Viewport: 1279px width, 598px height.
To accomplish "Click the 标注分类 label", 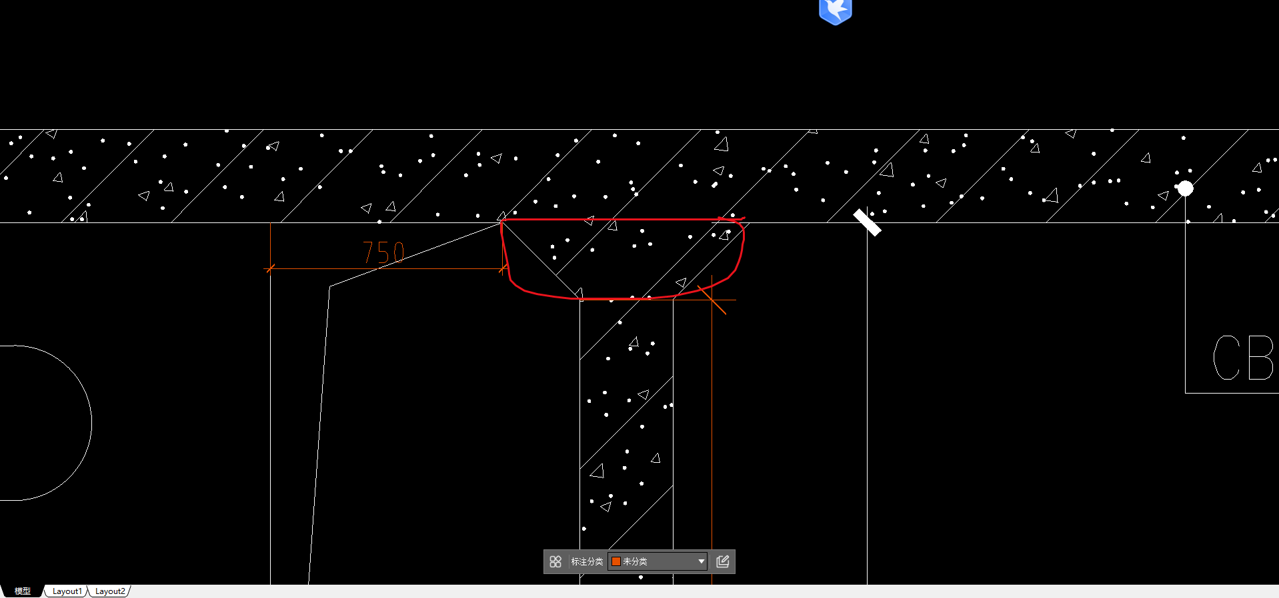I will (x=587, y=561).
